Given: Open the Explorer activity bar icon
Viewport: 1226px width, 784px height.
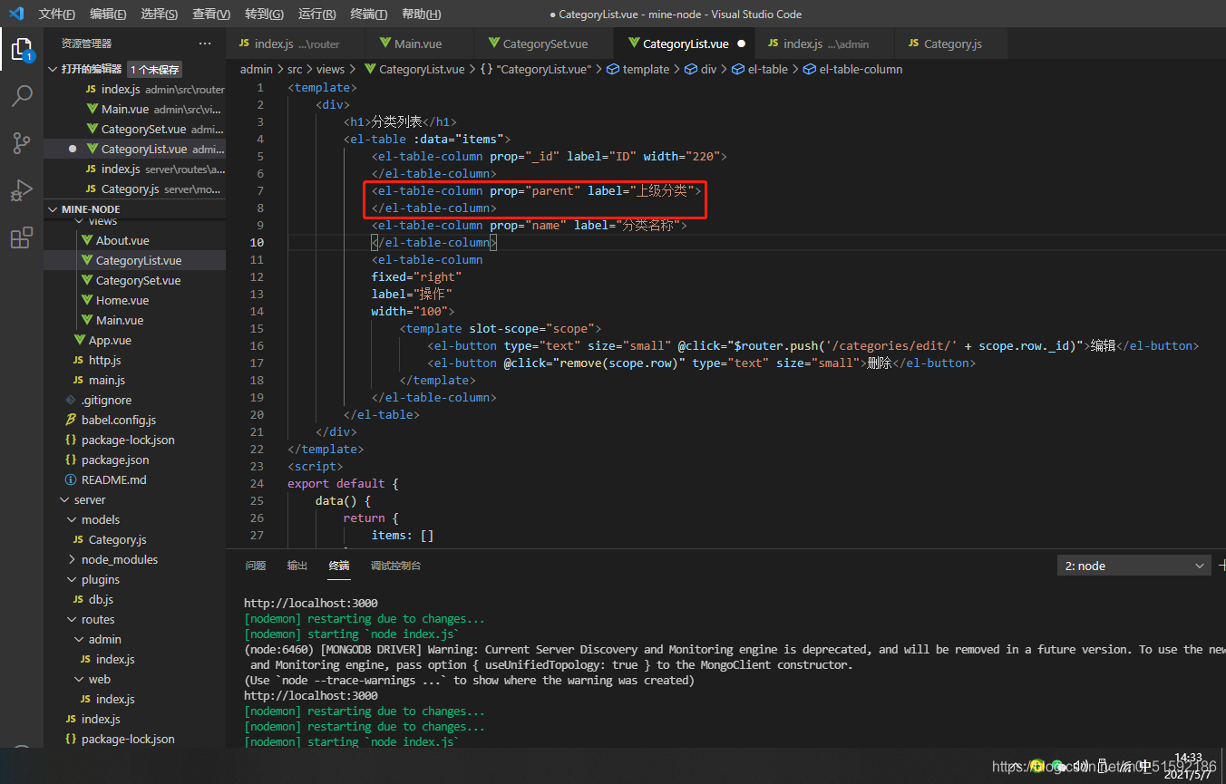Looking at the screenshot, I should (22, 49).
